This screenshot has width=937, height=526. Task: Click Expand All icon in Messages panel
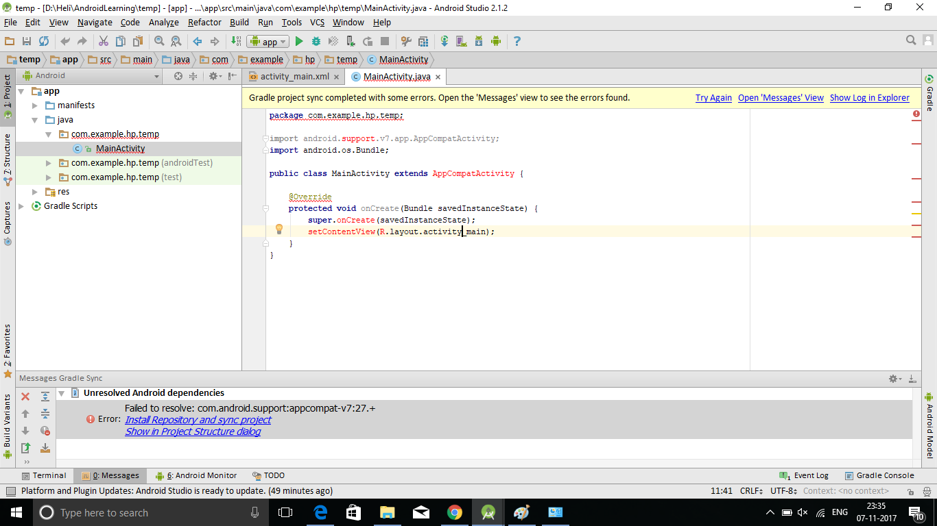coord(45,397)
